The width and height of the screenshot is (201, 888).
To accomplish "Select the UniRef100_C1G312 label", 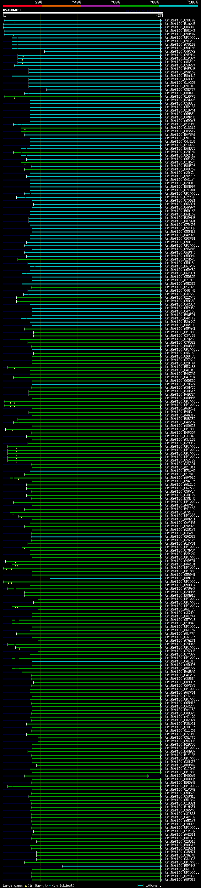I will coord(180,128).
